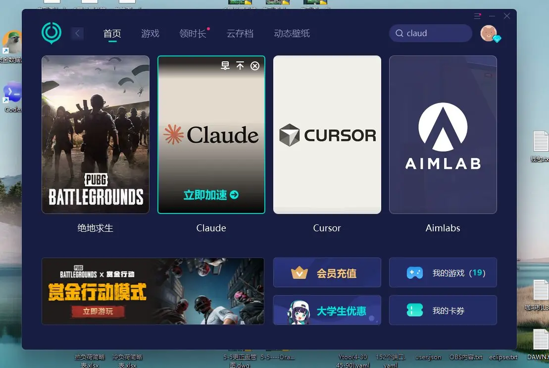Click the ticket icon in 我的卡券
Image resolution: width=549 pixels, height=368 pixels.
click(415, 310)
